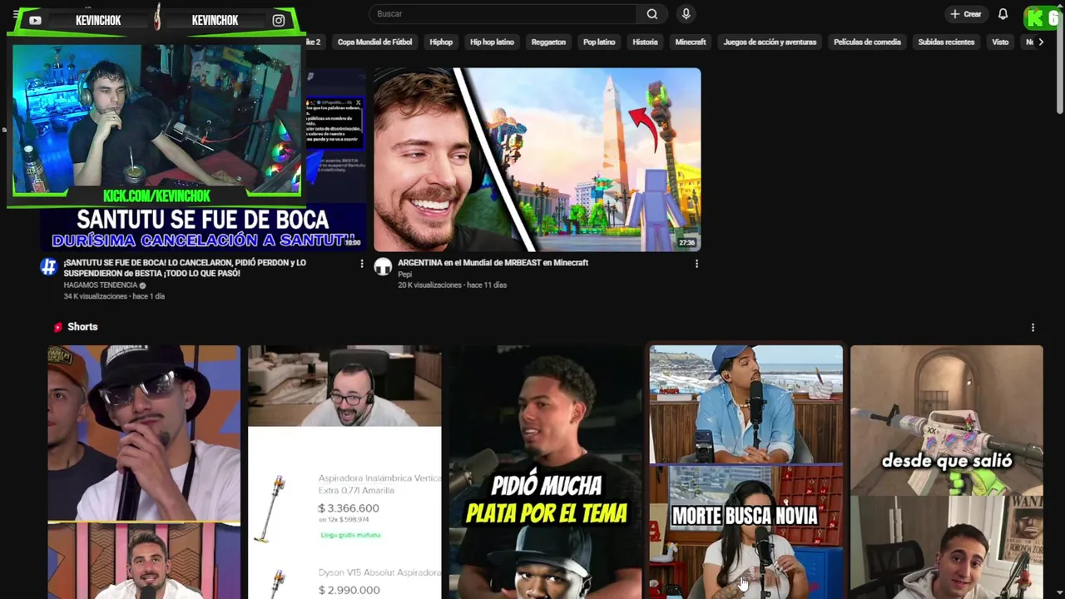Open the Short with sunglasses singer
Viewport: 1065px width, 599px height.
pyautogui.click(x=144, y=472)
